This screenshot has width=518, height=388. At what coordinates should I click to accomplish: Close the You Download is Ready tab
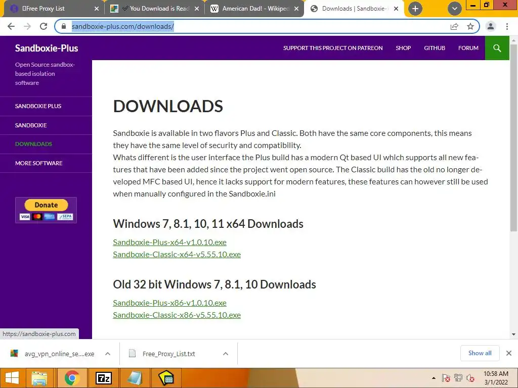197,9
